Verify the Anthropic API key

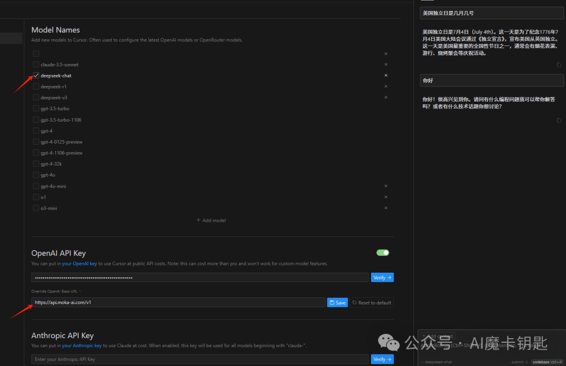click(x=382, y=359)
